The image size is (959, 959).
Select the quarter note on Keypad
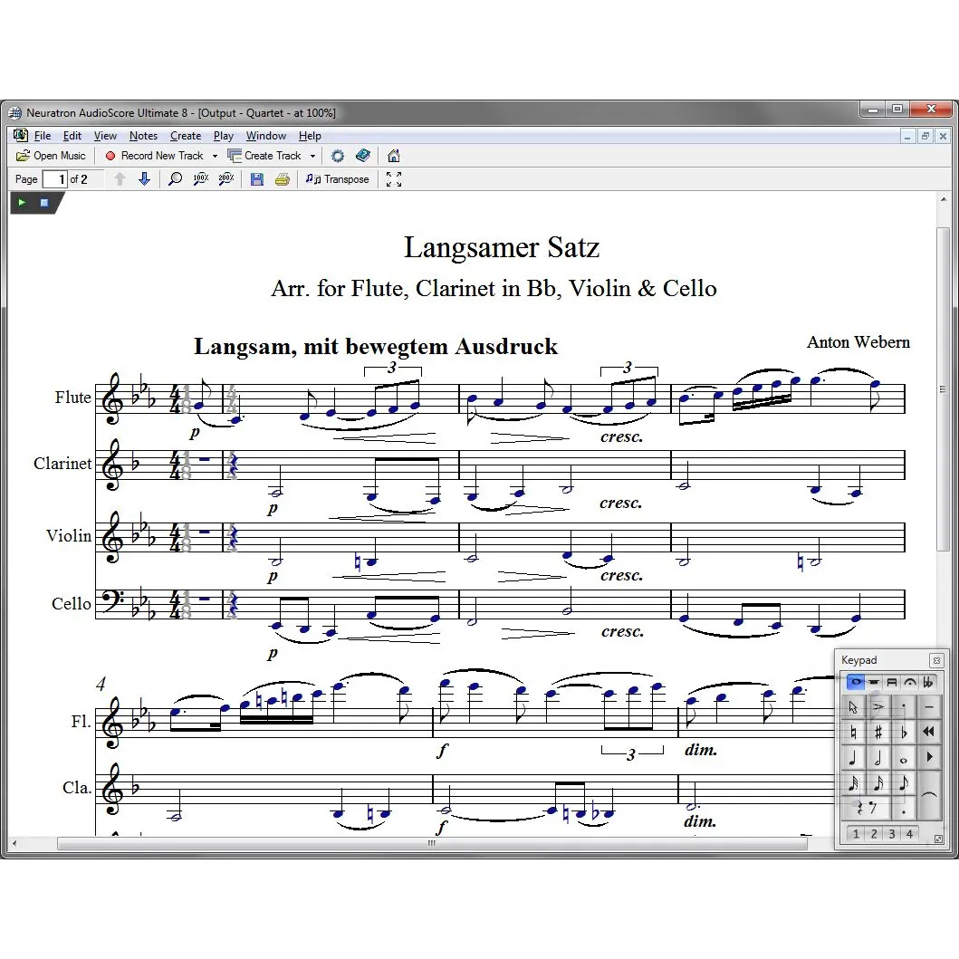click(853, 758)
